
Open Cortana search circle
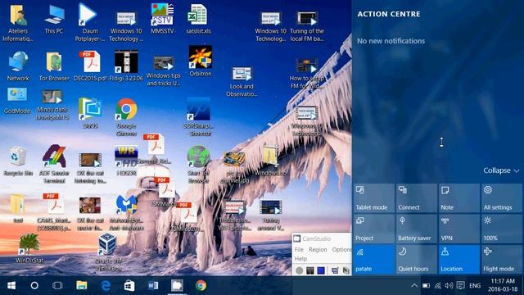pyautogui.click(x=34, y=286)
